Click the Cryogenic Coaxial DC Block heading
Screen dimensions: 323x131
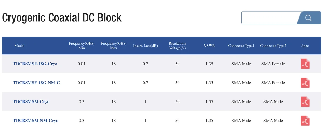point(62,18)
